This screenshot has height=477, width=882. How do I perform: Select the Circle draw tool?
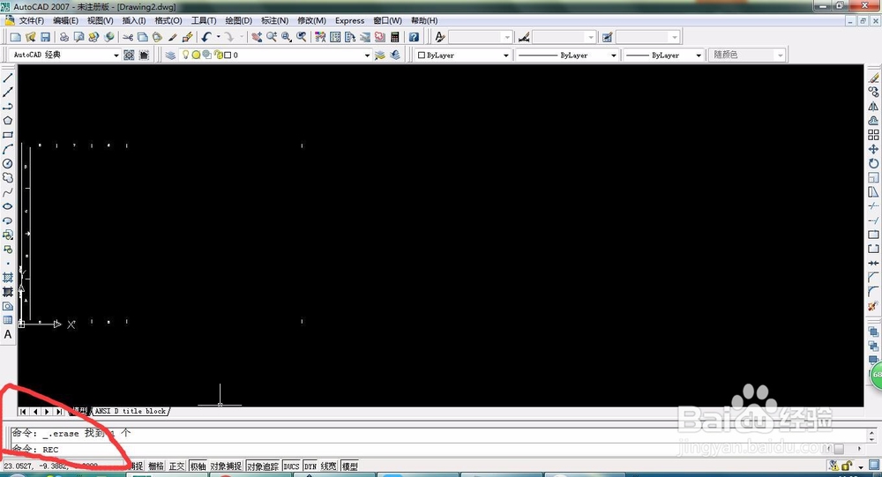pos(8,164)
